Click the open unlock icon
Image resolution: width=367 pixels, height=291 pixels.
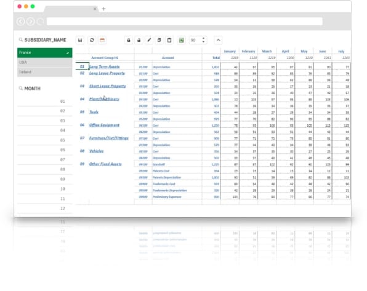coord(139,40)
